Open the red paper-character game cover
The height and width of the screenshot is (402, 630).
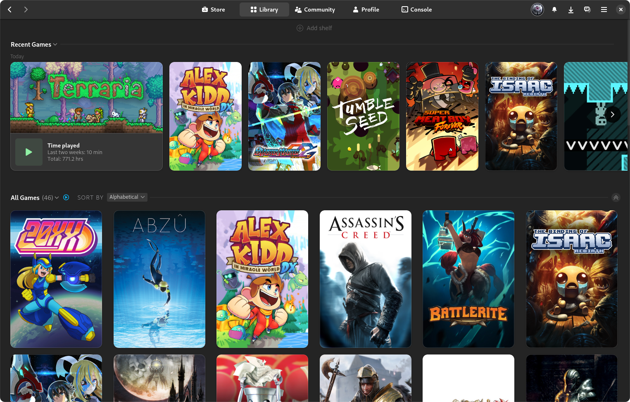[262, 378]
